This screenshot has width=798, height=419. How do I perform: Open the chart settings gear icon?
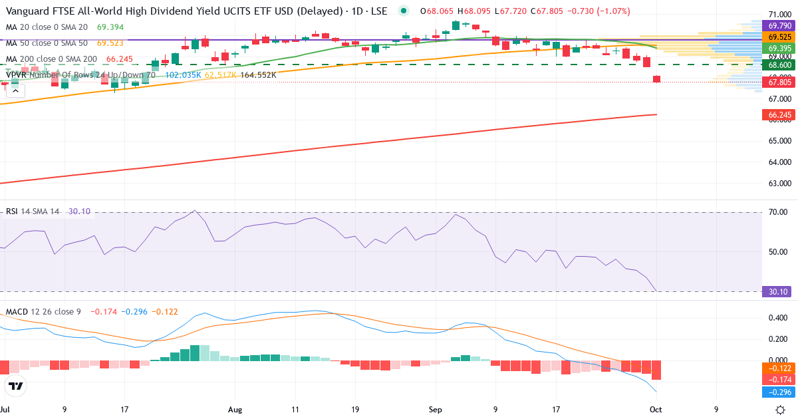[779, 409]
